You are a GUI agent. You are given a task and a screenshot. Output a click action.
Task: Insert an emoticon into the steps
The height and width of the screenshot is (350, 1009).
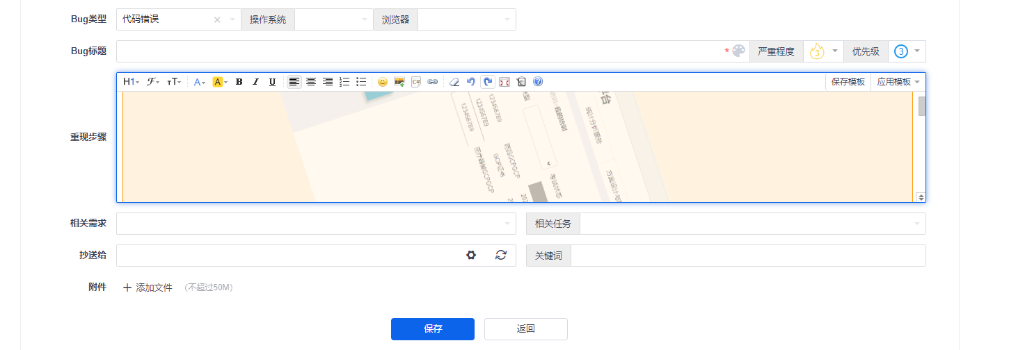[x=382, y=82]
